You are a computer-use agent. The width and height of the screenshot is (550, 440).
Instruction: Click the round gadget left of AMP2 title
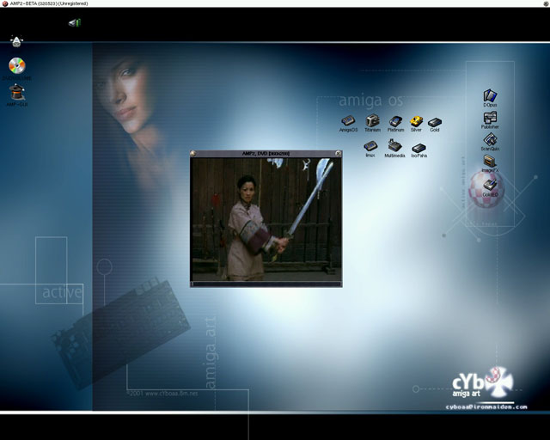(x=194, y=154)
